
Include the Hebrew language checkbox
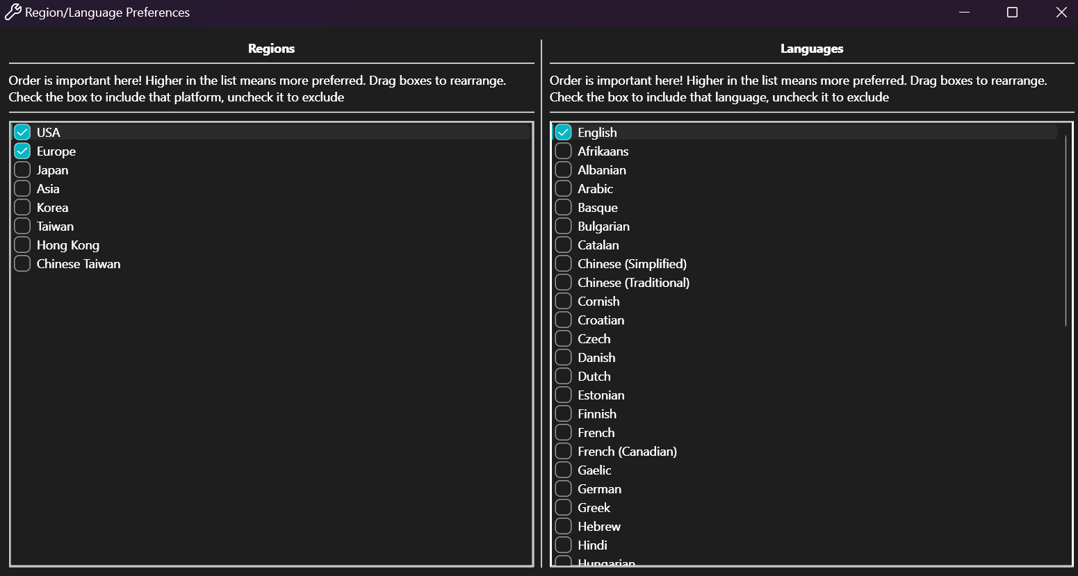(563, 526)
